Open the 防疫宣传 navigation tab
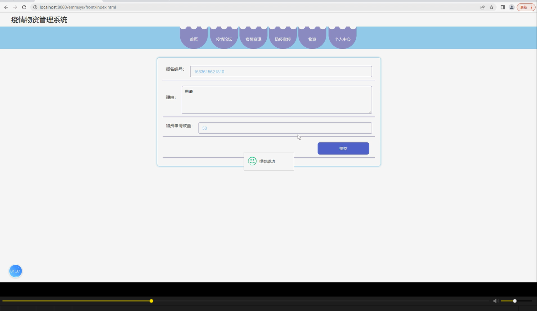The height and width of the screenshot is (311, 537). [283, 37]
